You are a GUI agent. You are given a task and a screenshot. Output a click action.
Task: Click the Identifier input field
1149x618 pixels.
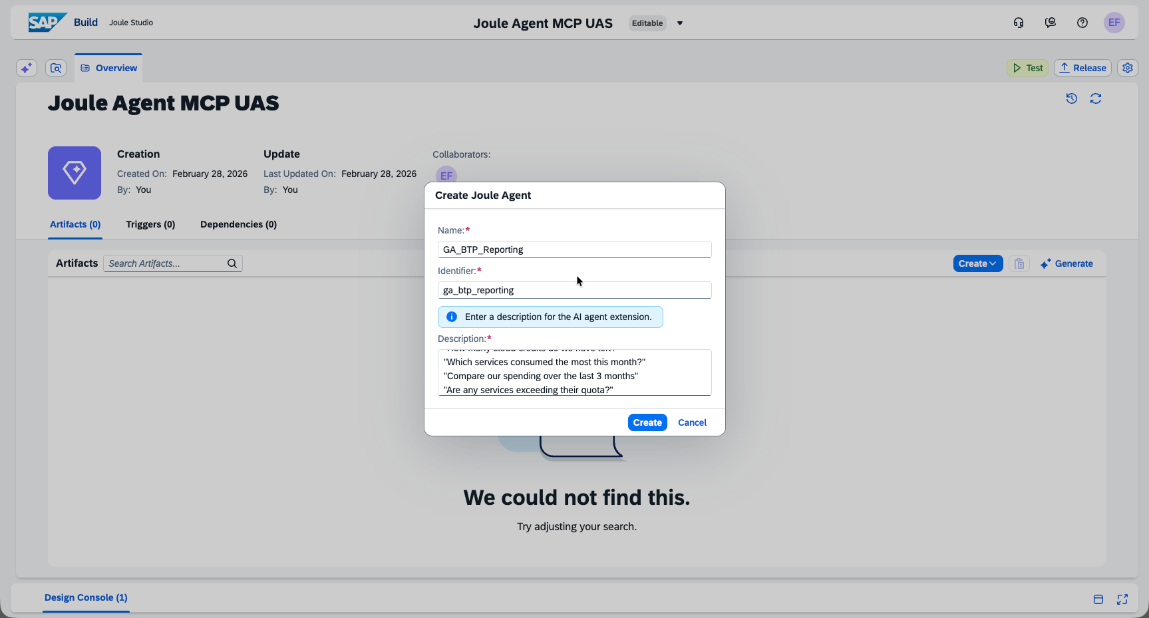(x=575, y=290)
